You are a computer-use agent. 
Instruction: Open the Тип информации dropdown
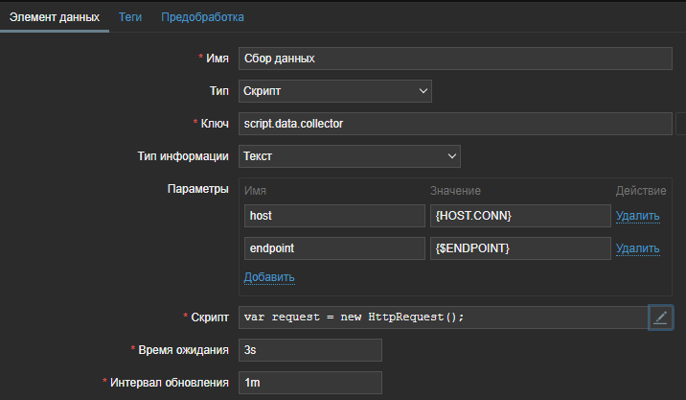[x=349, y=155]
